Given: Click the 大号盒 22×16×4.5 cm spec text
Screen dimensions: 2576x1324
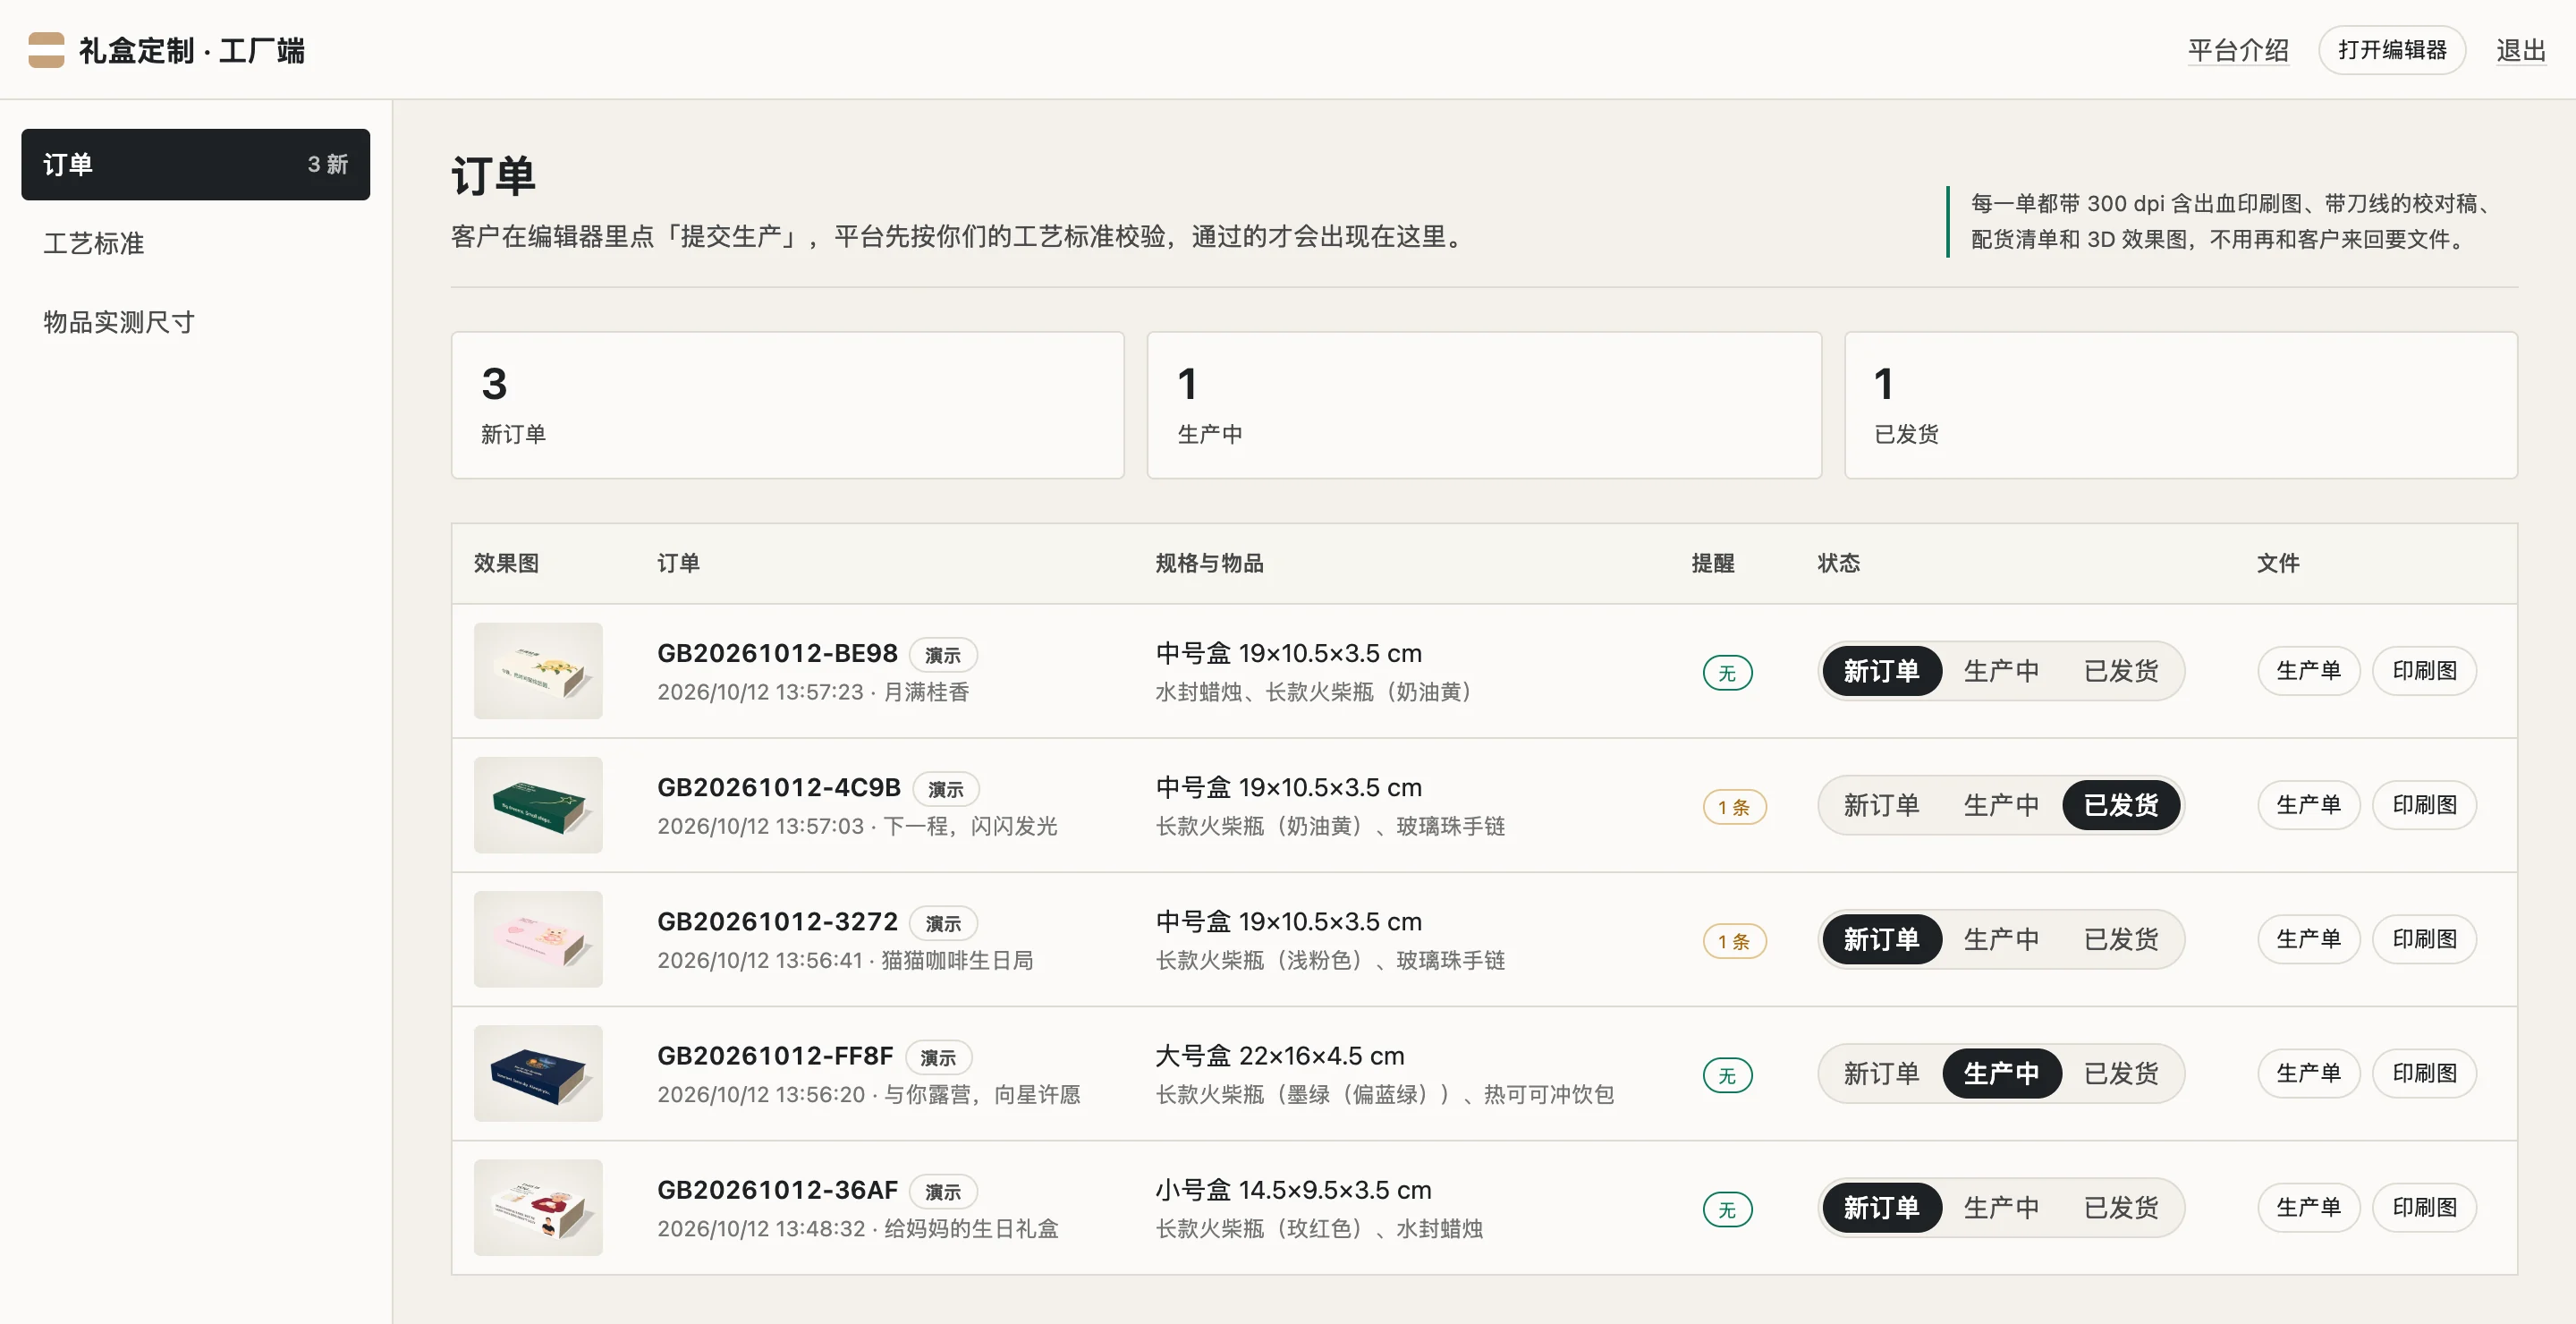Looking at the screenshot, I should coord(1279,1055).
